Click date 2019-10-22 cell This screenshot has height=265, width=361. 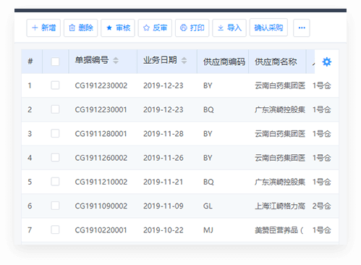(163, 230)
